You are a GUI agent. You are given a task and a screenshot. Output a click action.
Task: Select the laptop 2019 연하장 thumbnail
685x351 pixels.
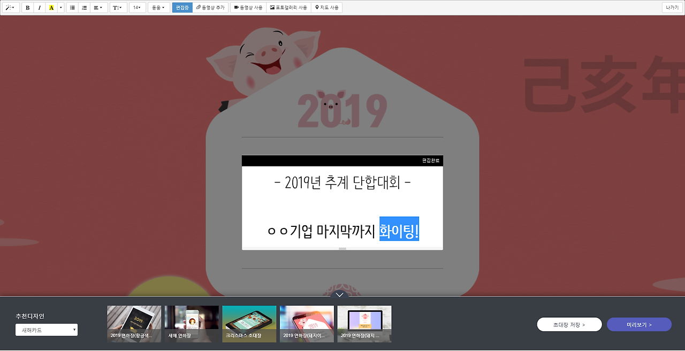click(x=364, y=324)
